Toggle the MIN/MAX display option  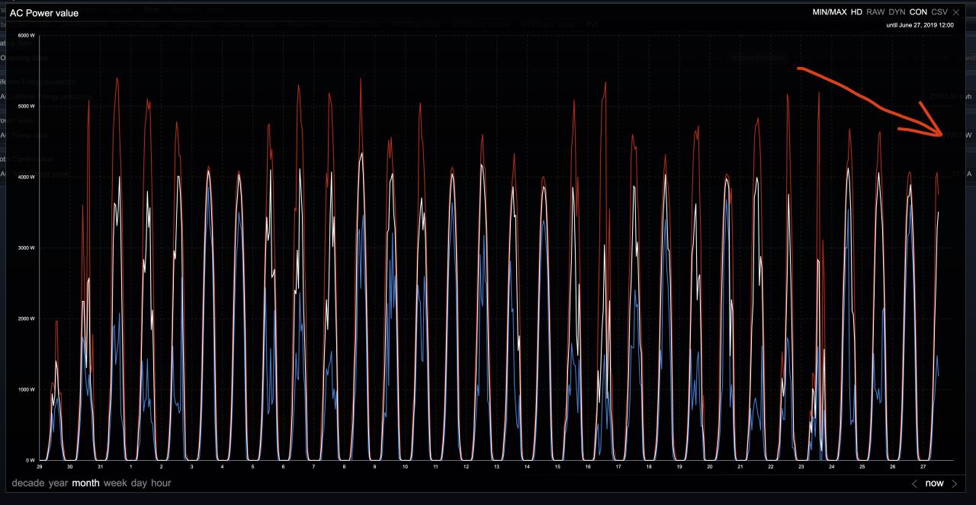pos(830,12)
